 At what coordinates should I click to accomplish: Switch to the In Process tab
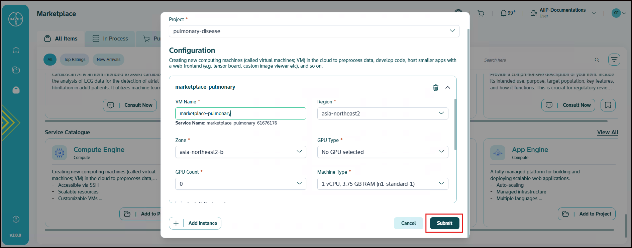coord(110,39)
